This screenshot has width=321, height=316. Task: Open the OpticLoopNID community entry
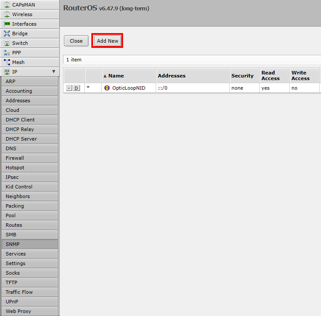[x=129, y=88]
